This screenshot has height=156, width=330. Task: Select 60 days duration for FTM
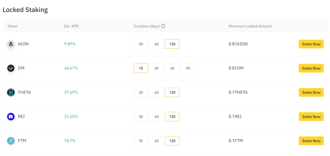[157, 141]
